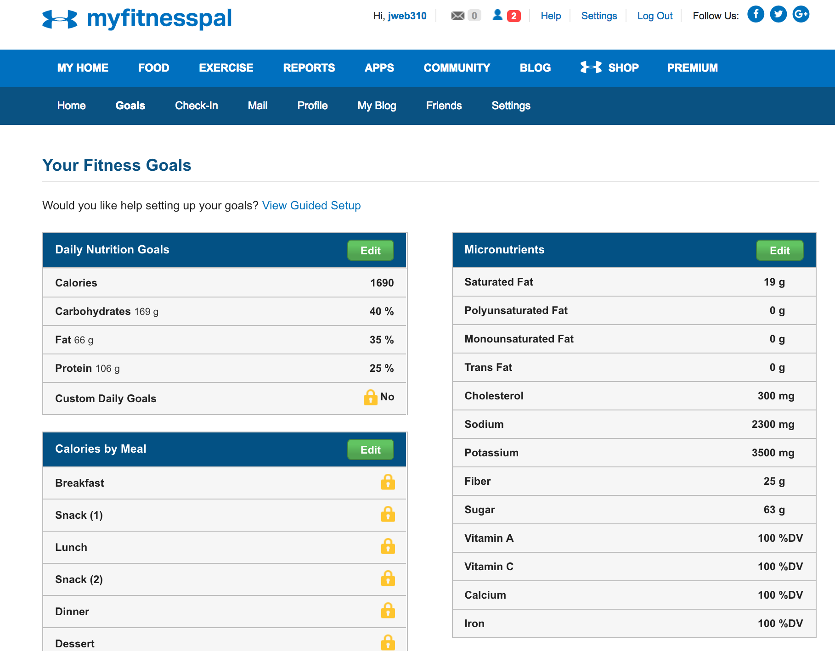
Task: Open the Google Plus follow icon
Action: [801, 14]
